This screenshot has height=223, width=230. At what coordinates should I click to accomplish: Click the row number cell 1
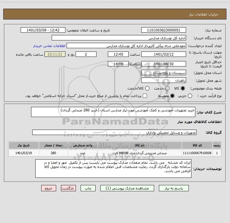point(217,153)
